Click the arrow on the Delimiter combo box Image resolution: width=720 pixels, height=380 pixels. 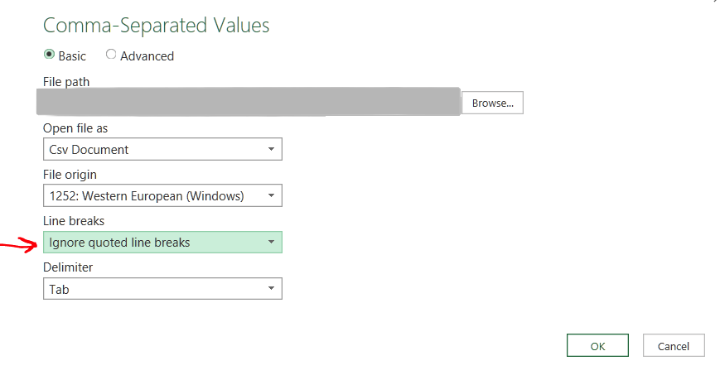coord(271,289)
